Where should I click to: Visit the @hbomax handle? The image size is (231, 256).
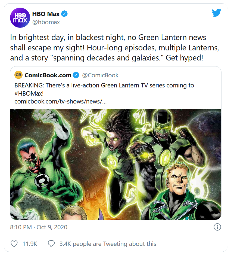point(46,22)
